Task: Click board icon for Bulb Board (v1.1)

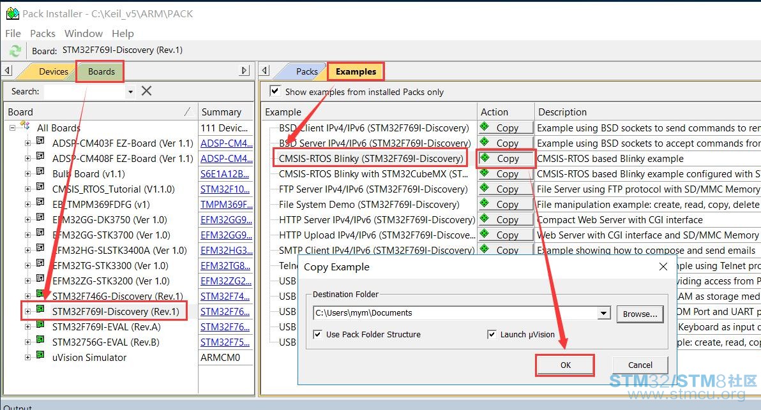Action: [40, 171]
